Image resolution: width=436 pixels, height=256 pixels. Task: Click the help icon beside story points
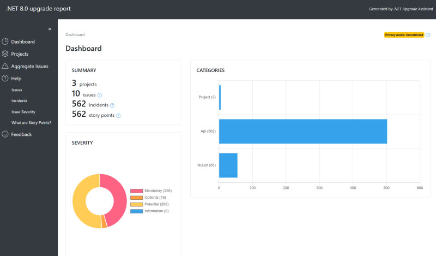pyautogui.click(x=118, y=115)
